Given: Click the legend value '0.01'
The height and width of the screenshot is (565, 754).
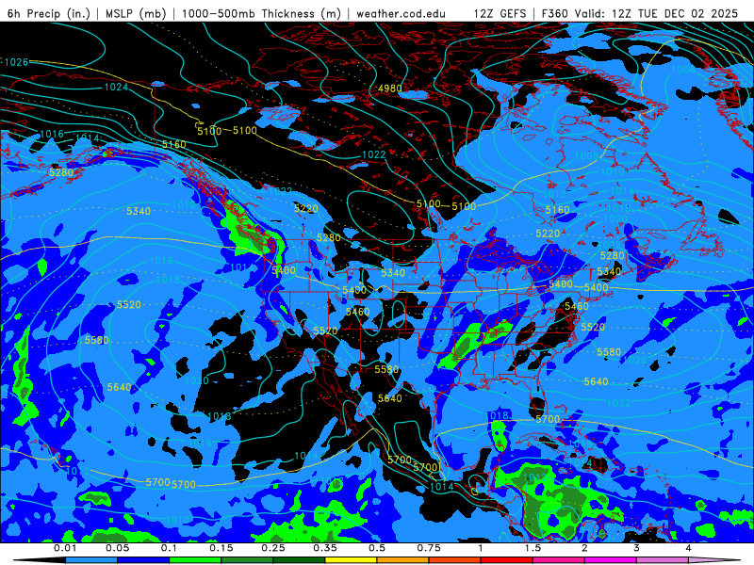Looking at the screenshot, I should pyautogui.click(x=65, y=548).
